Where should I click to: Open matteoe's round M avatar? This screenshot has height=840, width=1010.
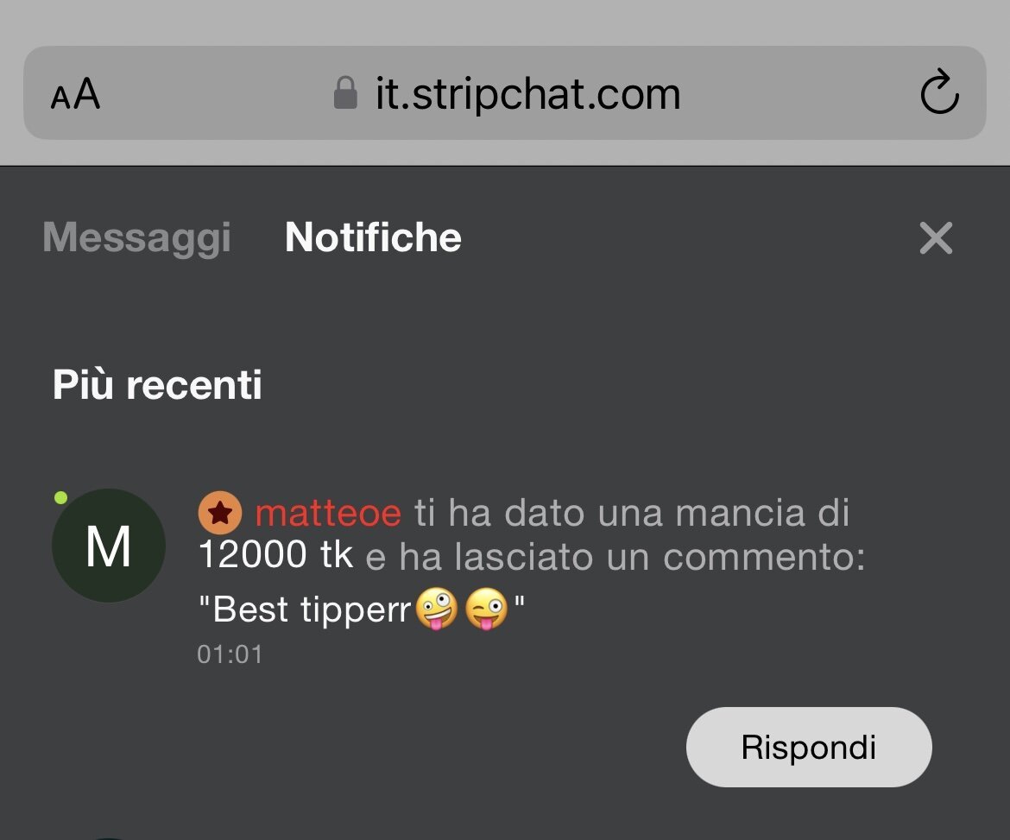(108, 546)
